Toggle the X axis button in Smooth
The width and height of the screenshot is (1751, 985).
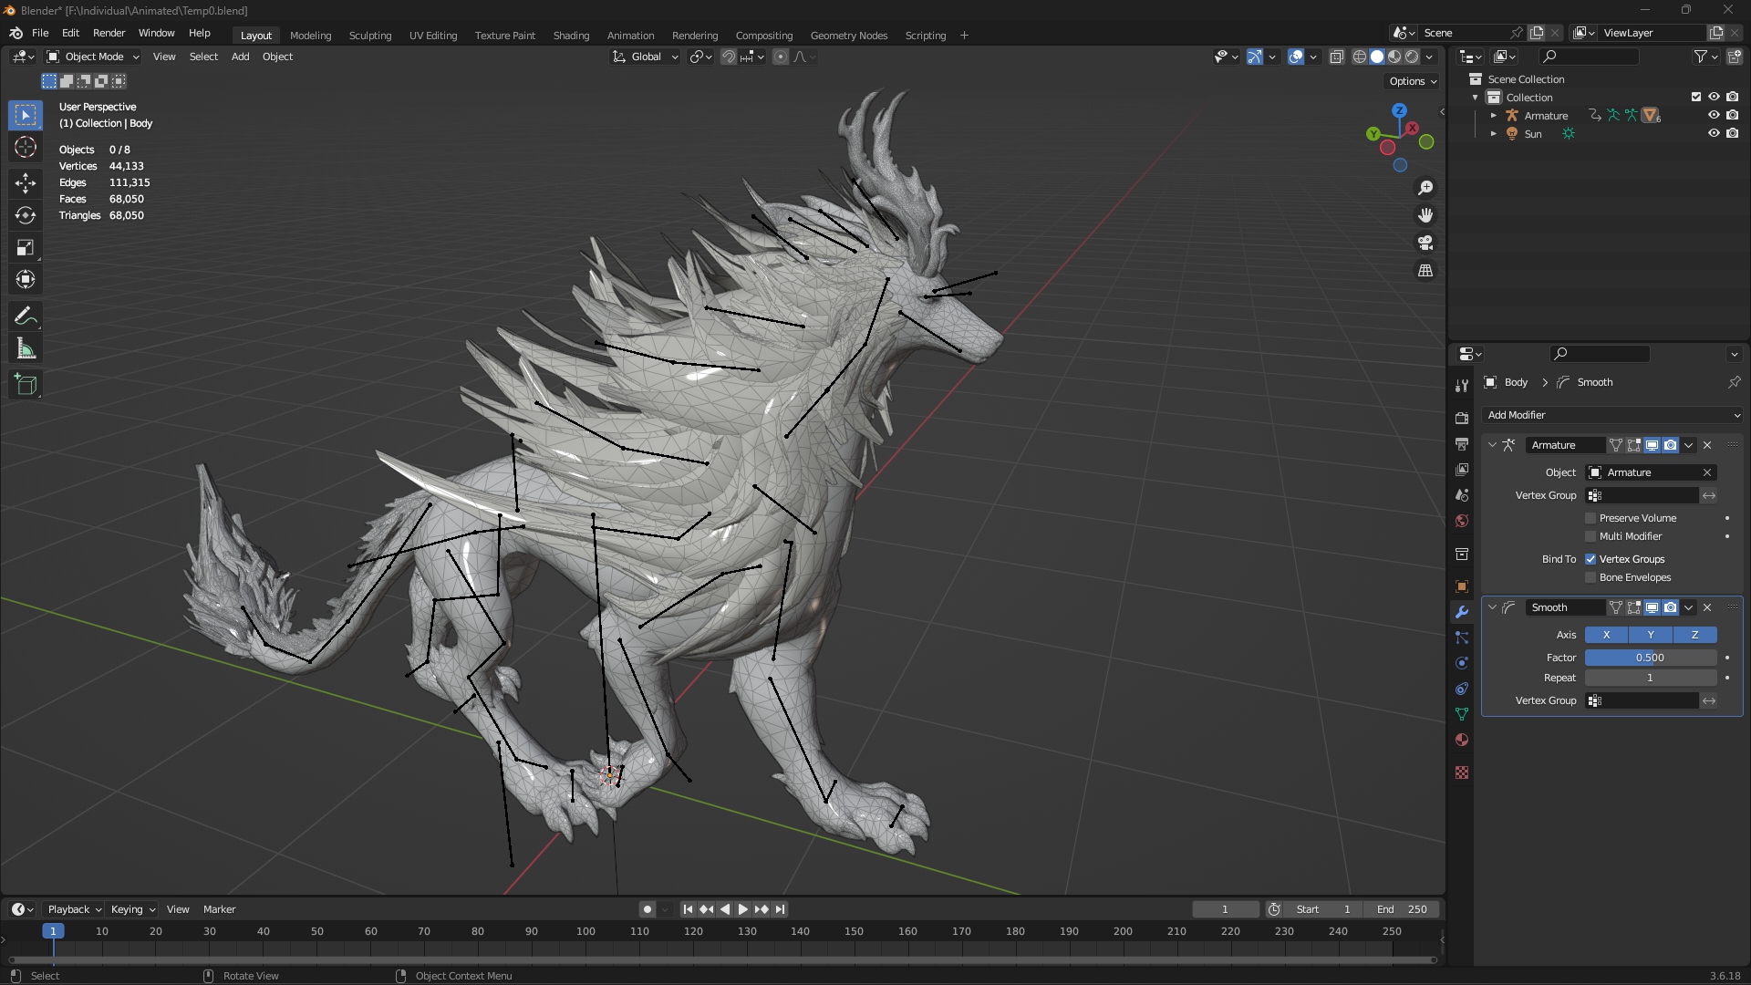pos(1606,635)
